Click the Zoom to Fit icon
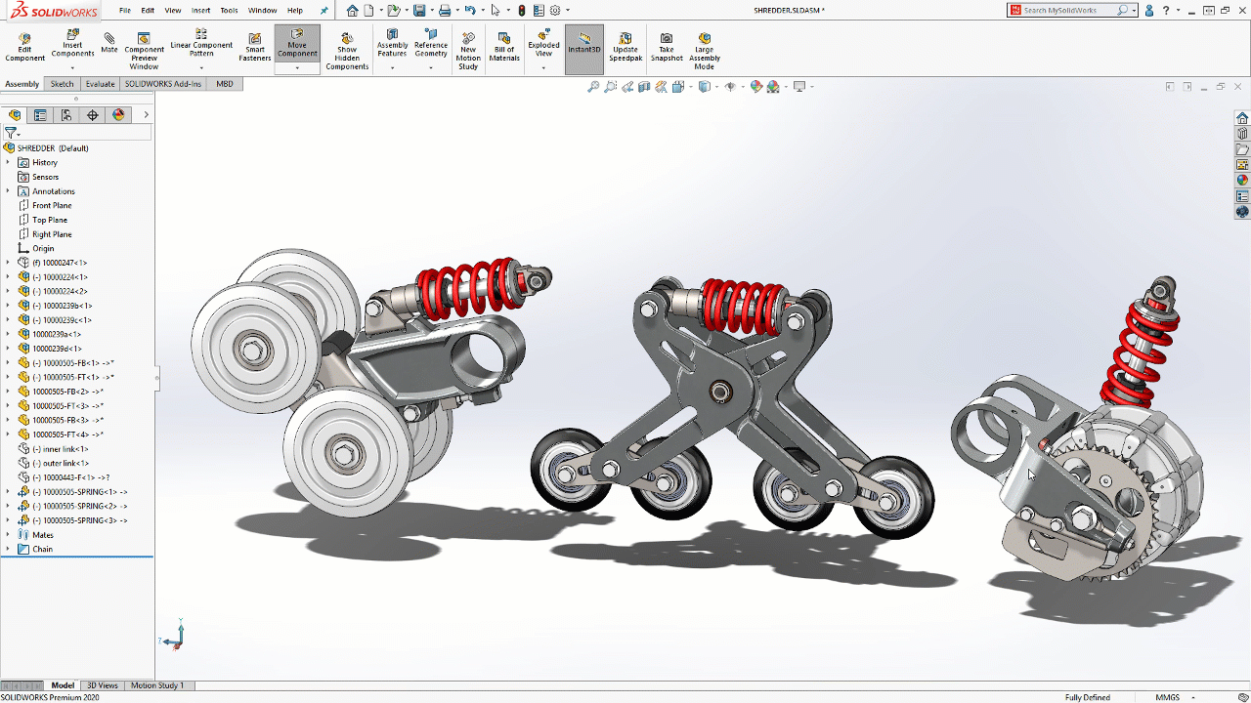Screen dimensions: 1251x703 [x=592, y=87]
